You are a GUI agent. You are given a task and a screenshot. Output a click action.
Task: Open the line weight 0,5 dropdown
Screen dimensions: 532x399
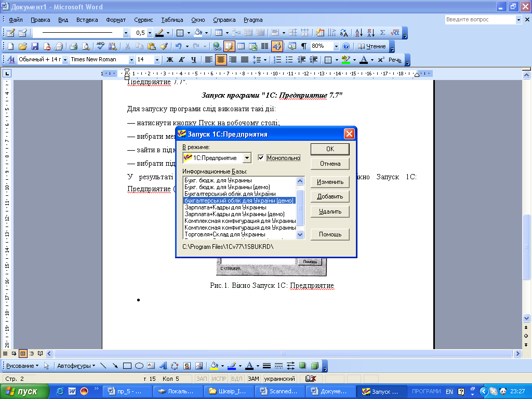coord(150,33)
